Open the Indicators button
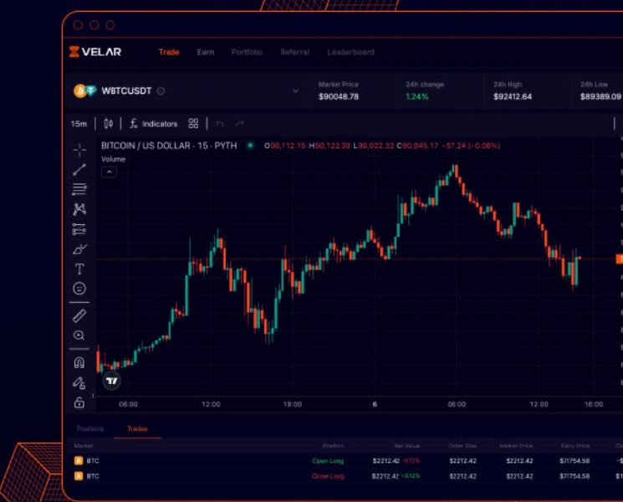This screenshot has height=502, width=623. click(153, 124)
